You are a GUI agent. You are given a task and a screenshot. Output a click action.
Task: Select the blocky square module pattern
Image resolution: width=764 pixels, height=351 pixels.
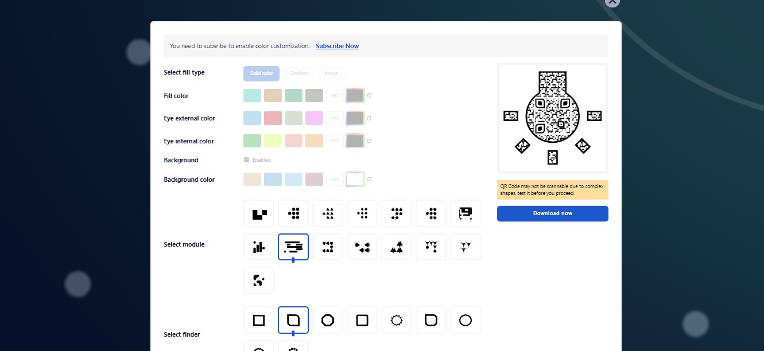259,214
